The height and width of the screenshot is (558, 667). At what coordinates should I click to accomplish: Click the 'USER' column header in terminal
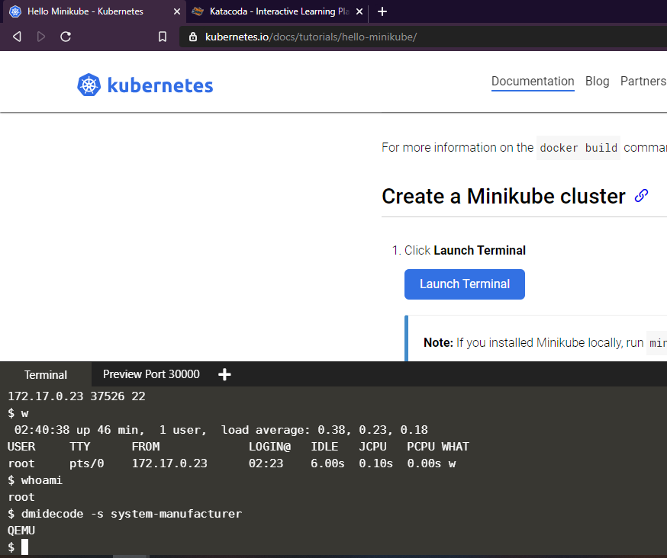(x=21, y=447)
